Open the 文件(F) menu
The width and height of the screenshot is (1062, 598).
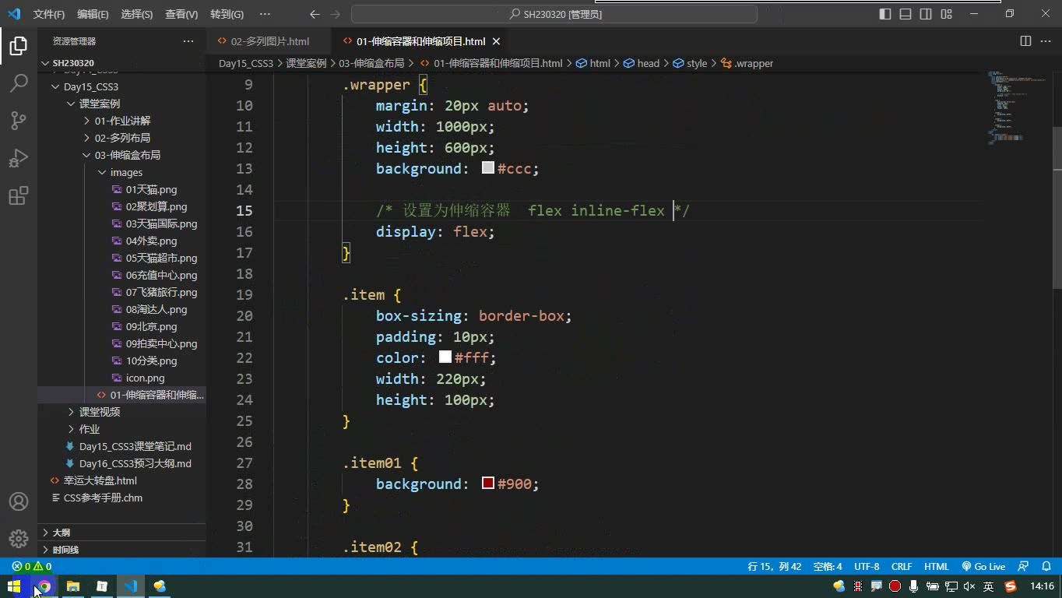coord(49,14)
